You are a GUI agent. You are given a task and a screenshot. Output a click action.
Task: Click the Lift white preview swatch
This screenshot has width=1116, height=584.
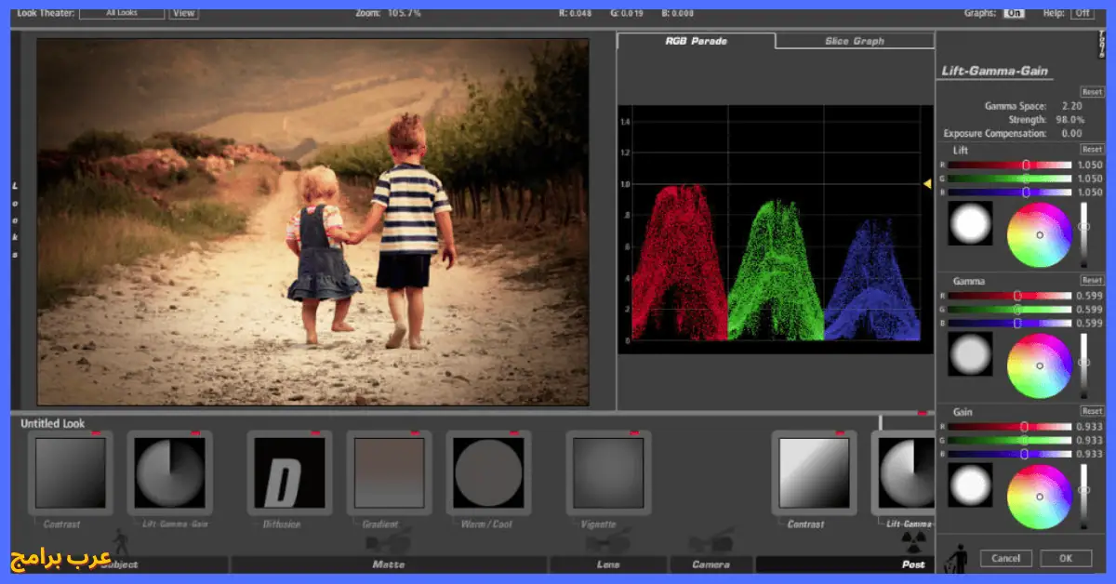[970, 223]
